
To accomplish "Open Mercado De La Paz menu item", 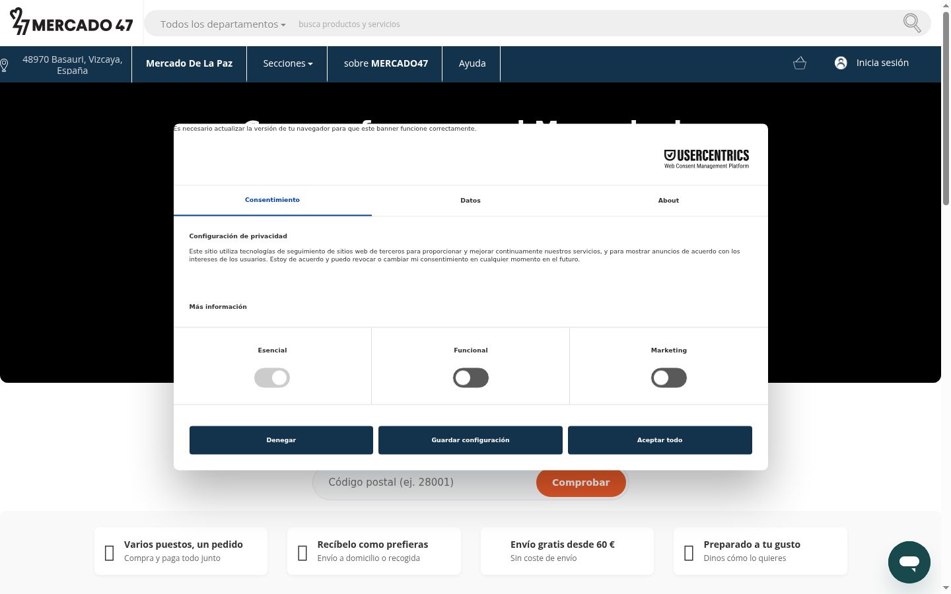I will click(x=189, y=63).
